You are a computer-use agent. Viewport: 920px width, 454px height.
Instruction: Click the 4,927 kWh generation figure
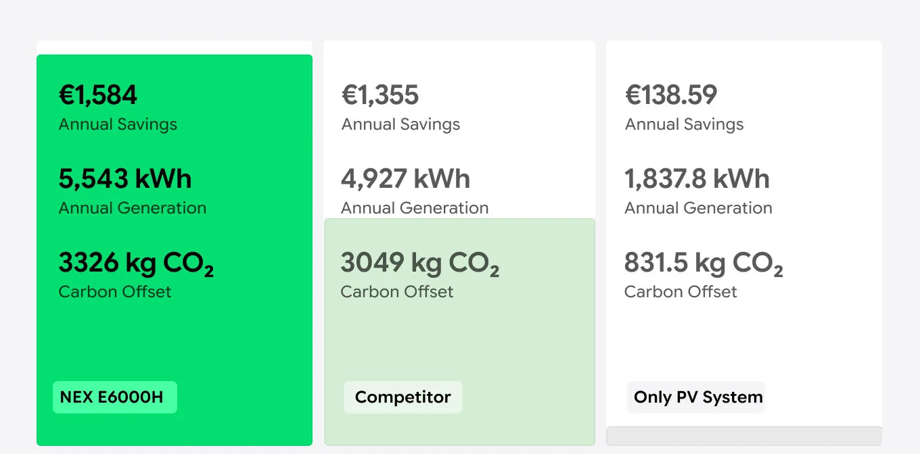click(406, 179)
